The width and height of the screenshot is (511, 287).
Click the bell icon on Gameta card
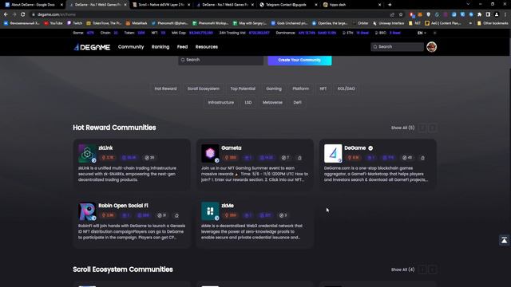click(299, 158)
